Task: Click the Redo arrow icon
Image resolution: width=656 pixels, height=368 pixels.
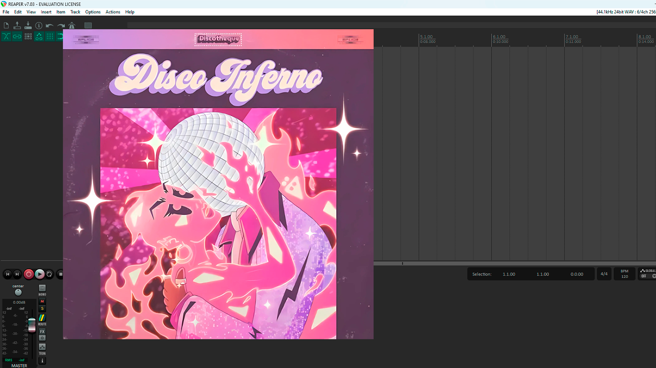Action: [x=61, y=25]
